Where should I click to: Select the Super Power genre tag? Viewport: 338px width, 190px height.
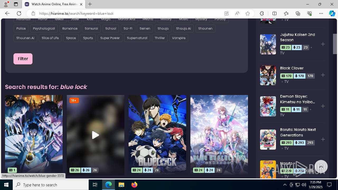[110, 38]
